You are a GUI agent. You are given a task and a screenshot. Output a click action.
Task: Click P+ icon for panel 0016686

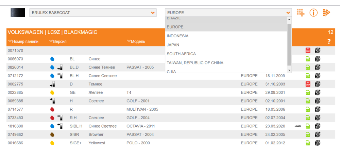[318, 143]
